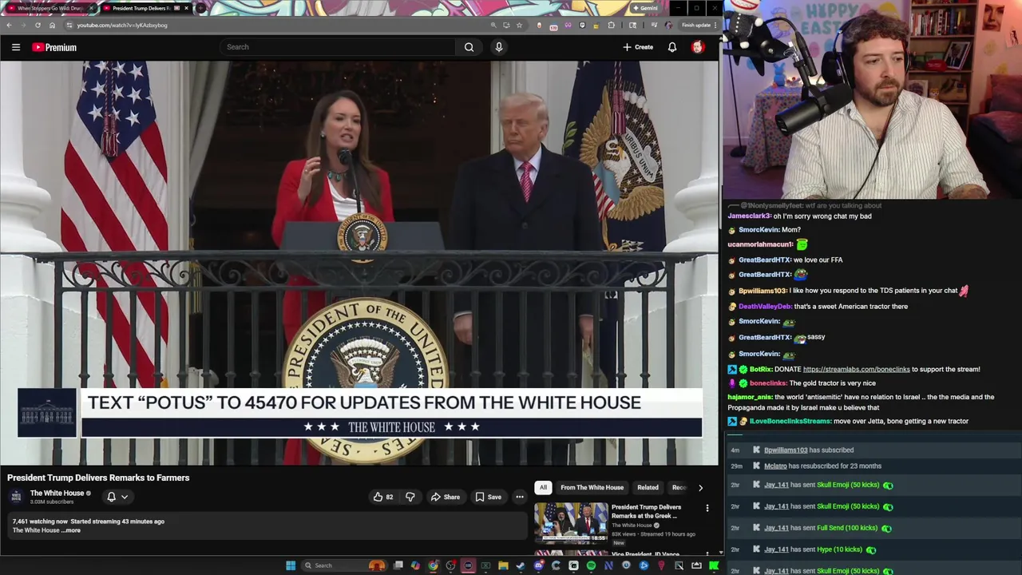
Task: Click Finish update button in browser
Action: click(x=696, y=25)
